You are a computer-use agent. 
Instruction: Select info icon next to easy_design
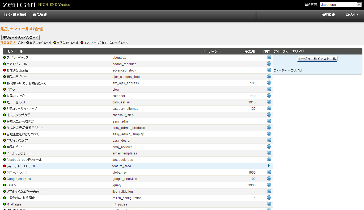269,140
